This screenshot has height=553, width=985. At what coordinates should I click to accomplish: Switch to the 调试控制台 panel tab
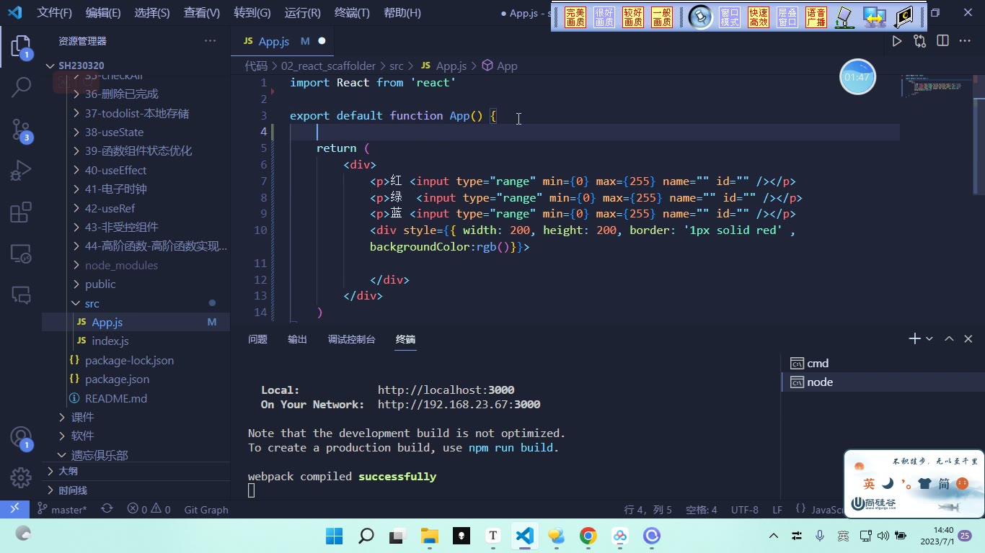click(352, 339)
